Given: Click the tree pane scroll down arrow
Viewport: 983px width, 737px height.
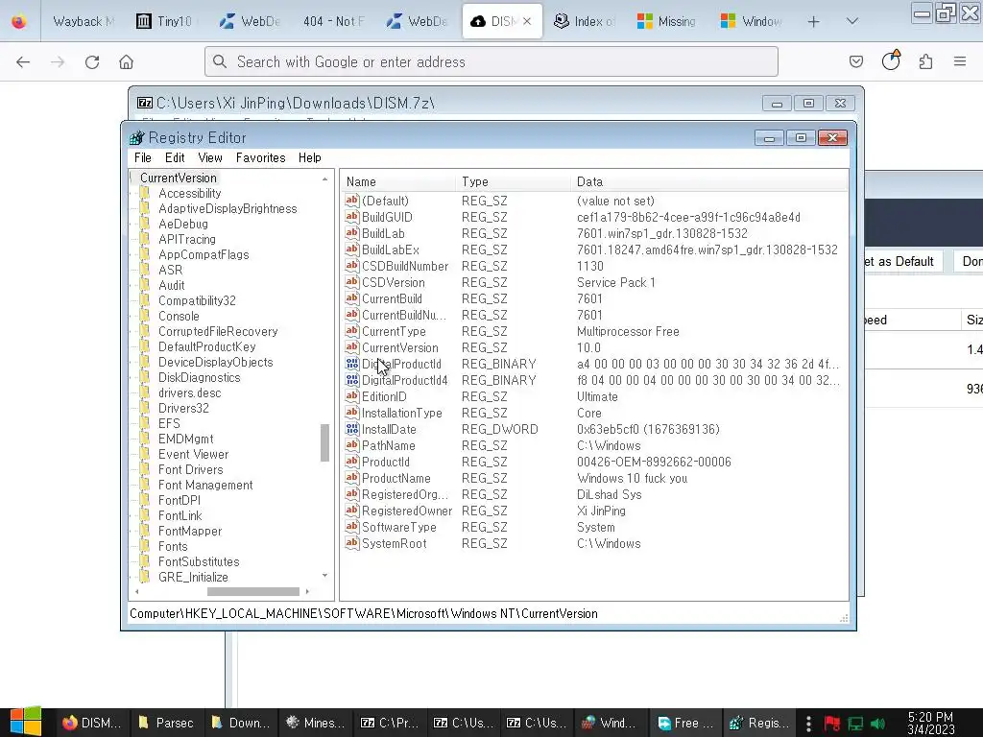Looking at the screenshot, I should (x=324, y=576).
